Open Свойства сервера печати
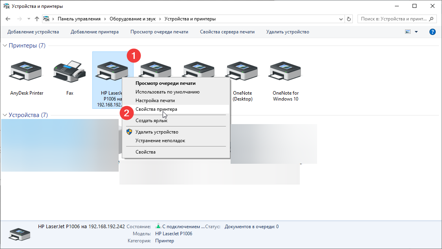The image size is (442, 249). (x=227, y=32)
